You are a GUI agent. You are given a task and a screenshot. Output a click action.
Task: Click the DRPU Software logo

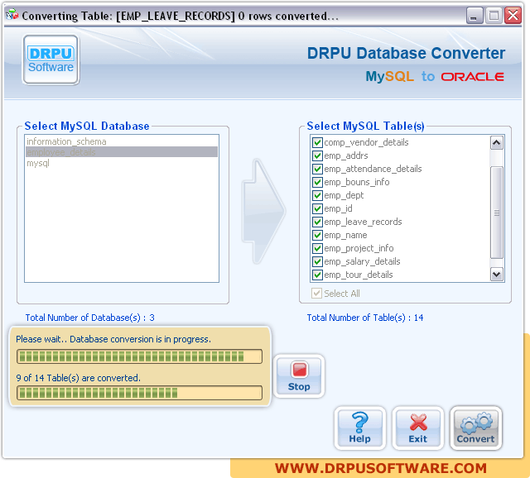pyautogui.click(x=51, y=60)
